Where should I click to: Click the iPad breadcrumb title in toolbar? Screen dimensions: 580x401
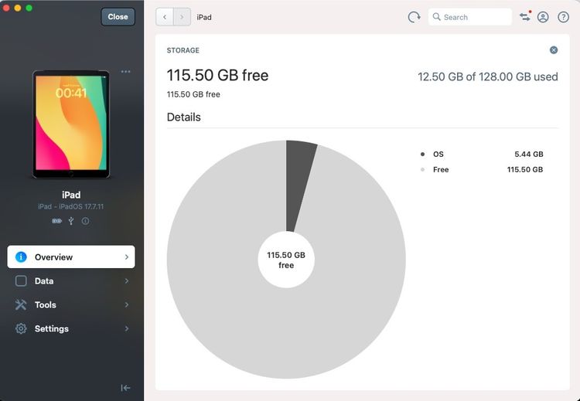(204, 17)
